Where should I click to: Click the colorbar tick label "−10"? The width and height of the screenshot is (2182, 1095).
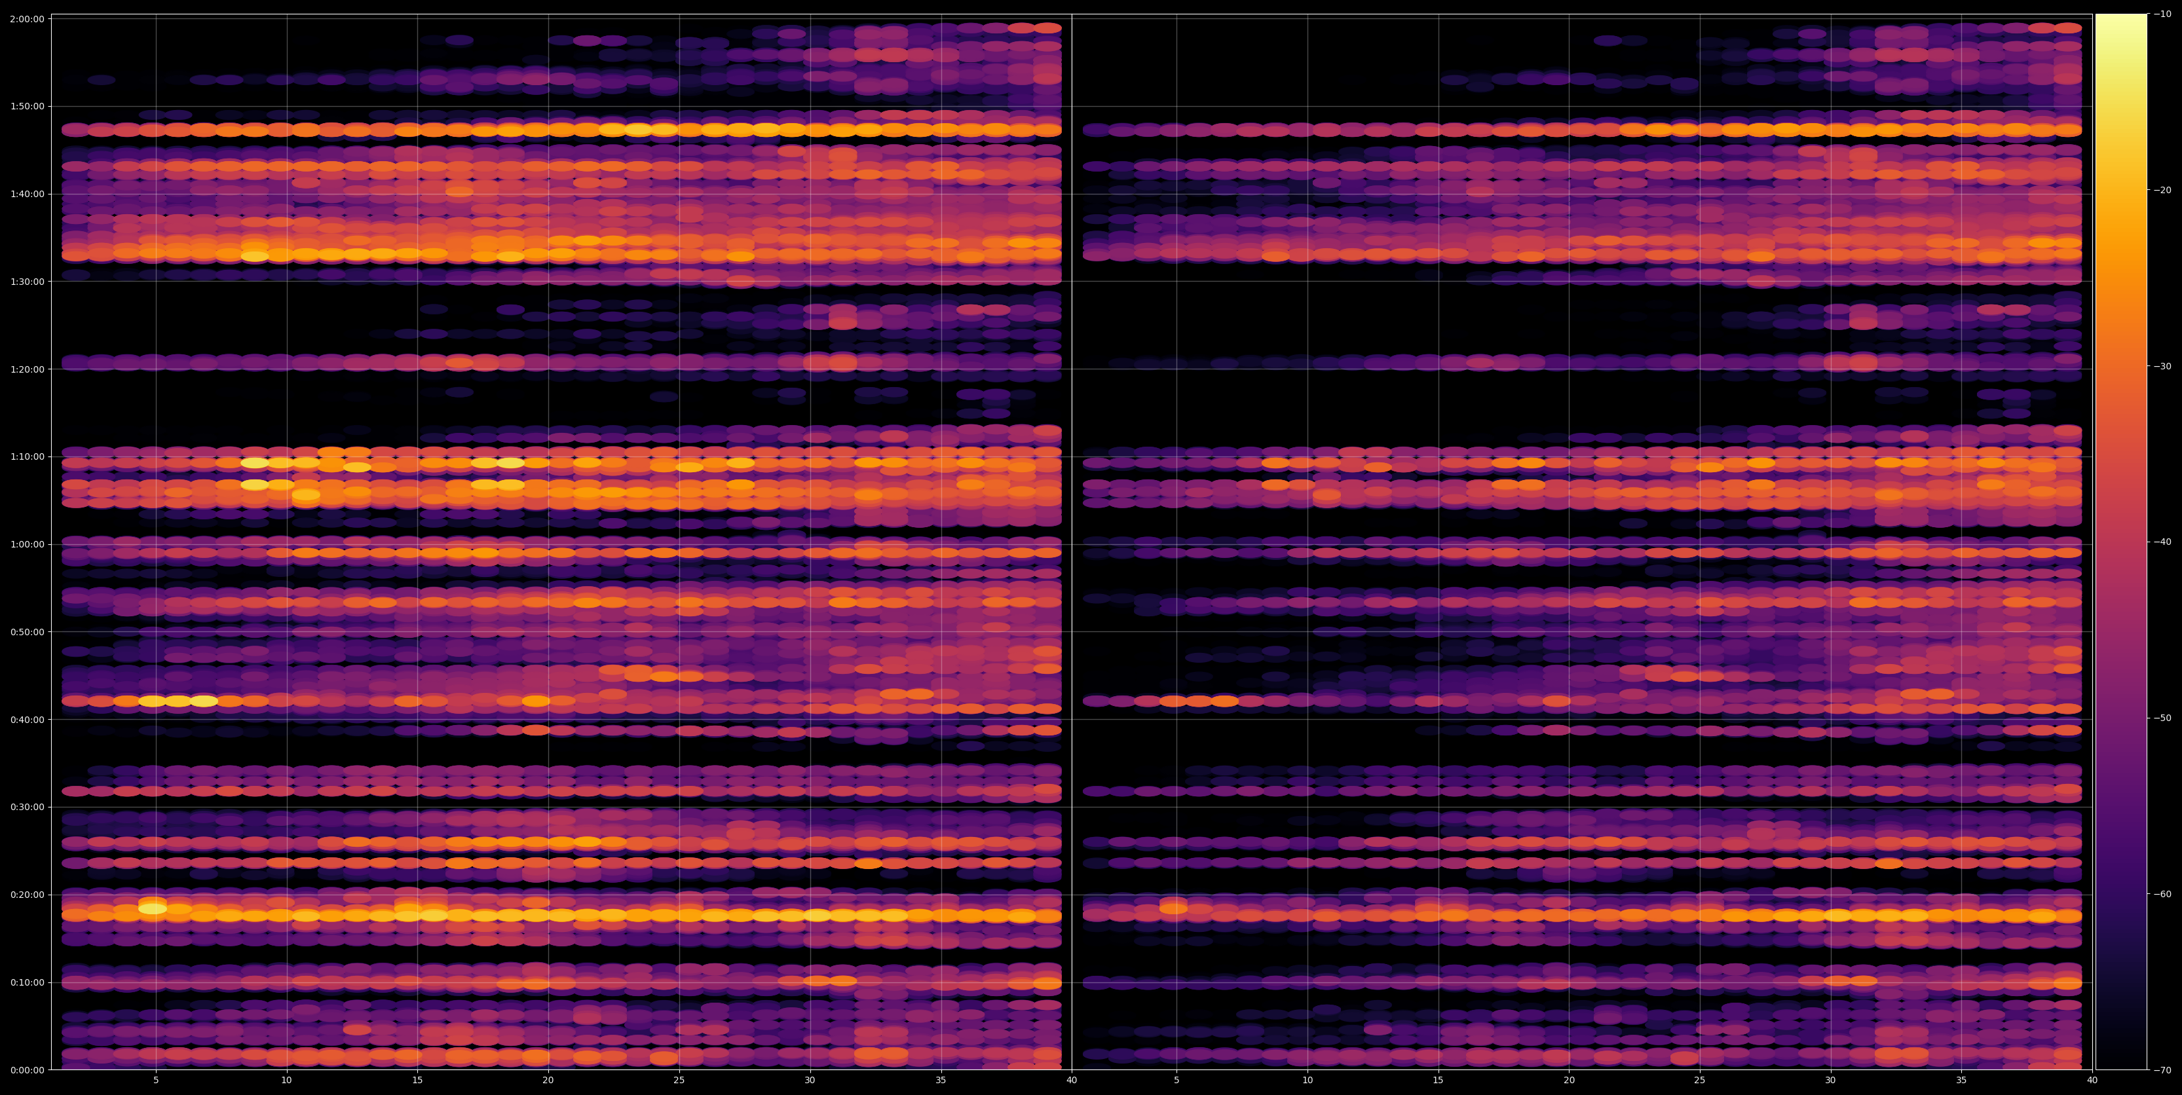pyautogui.click(x=2162, y=14)
